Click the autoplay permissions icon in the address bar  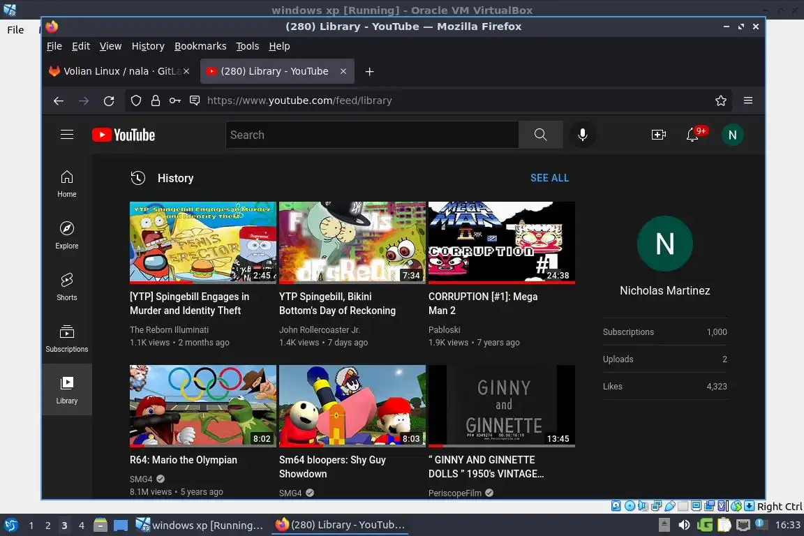[195, 100]
